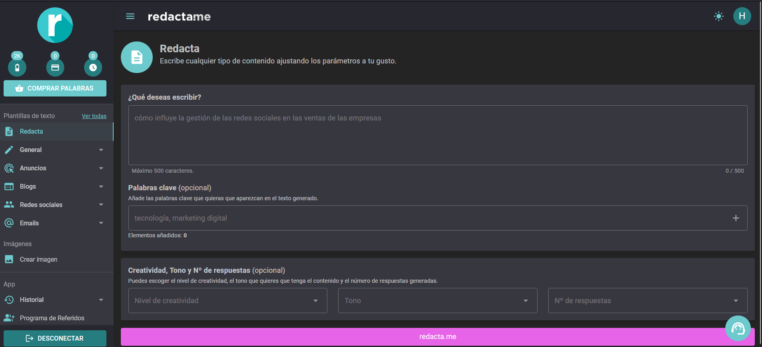Click the word balance battery icon
Viewport: 762px width, 347px height.
(17, 67)
